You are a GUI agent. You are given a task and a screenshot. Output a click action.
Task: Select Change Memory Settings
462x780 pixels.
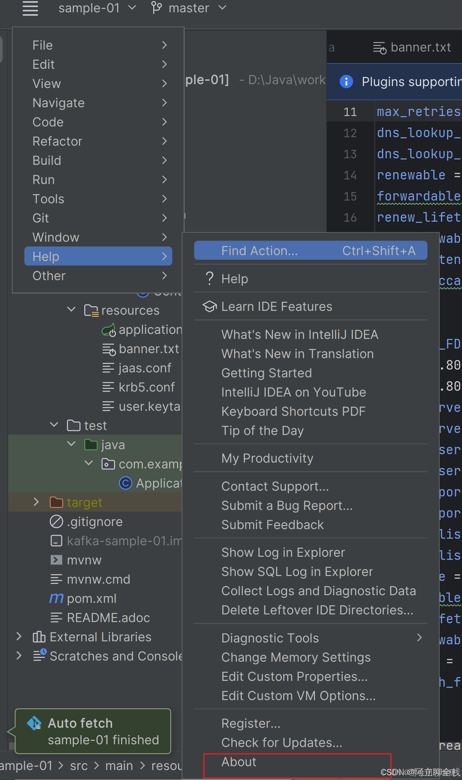311,657
